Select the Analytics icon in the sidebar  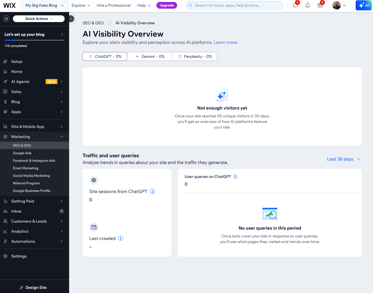click(x=6, y=231)
